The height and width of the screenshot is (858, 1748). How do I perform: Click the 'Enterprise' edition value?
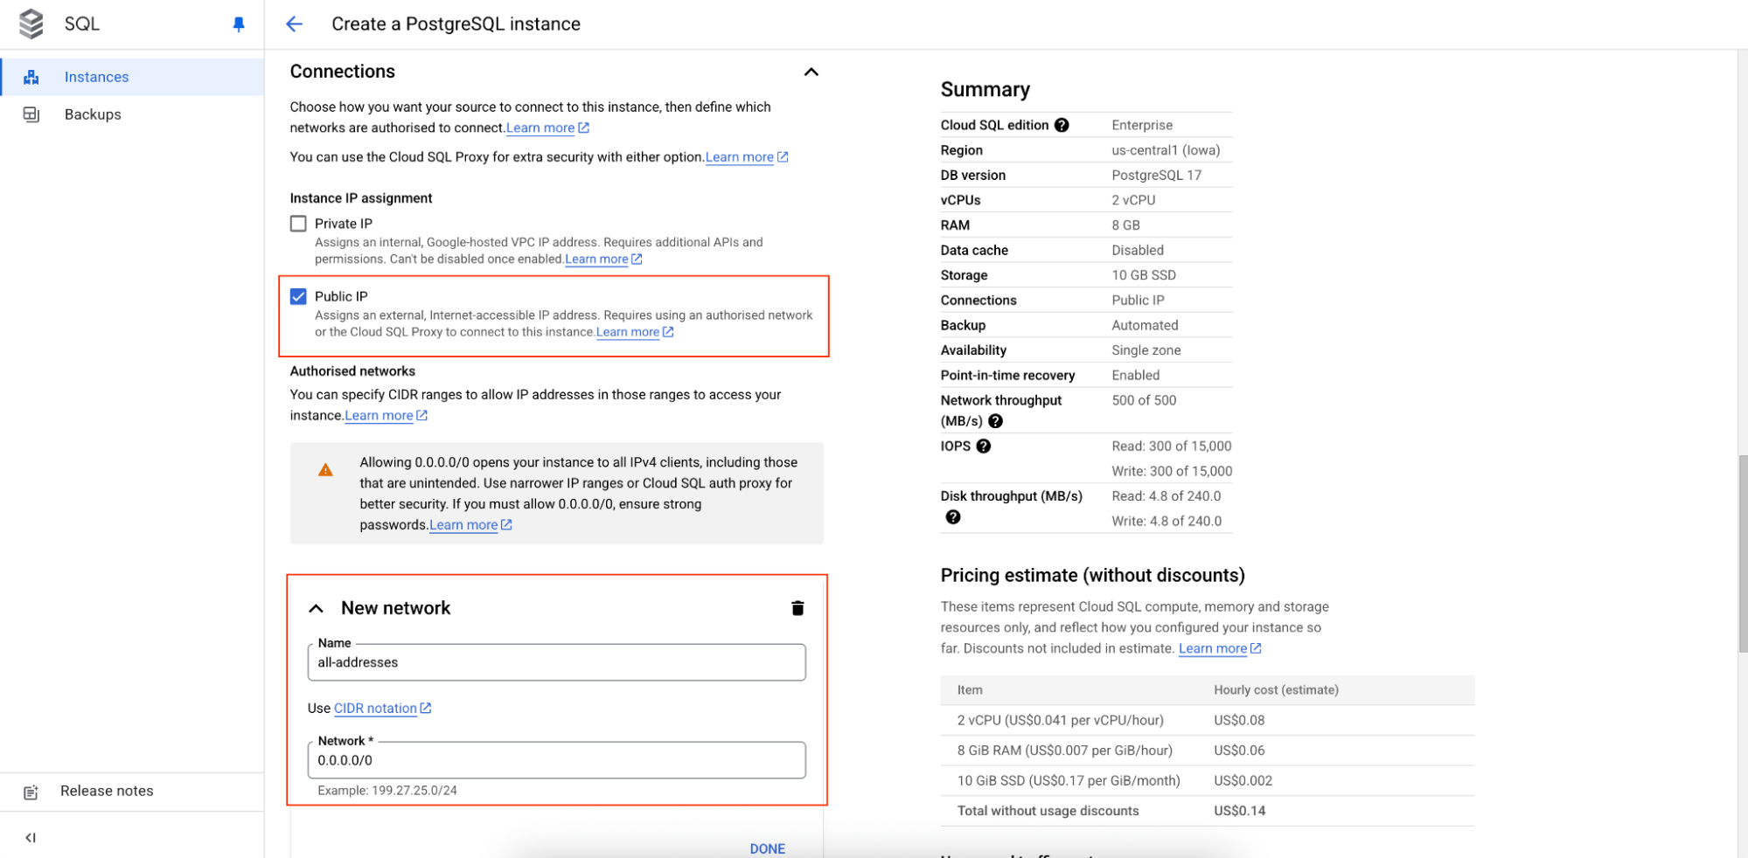[x=1142, y=125]
